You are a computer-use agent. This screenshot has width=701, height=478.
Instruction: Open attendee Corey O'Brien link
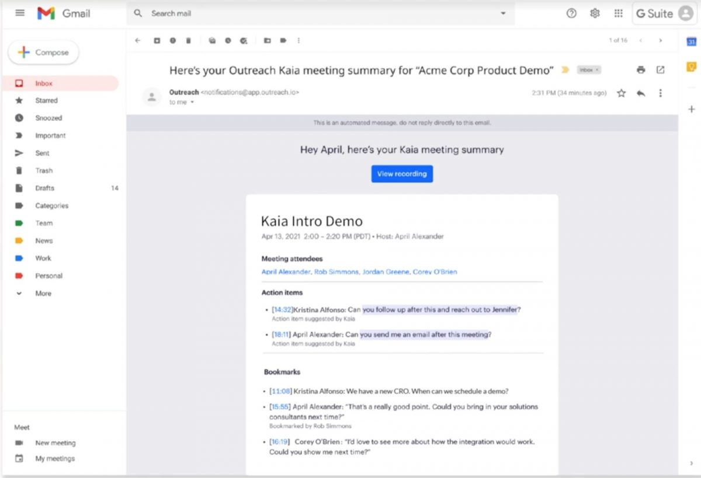pyautogui.click(x=435, y=272)
